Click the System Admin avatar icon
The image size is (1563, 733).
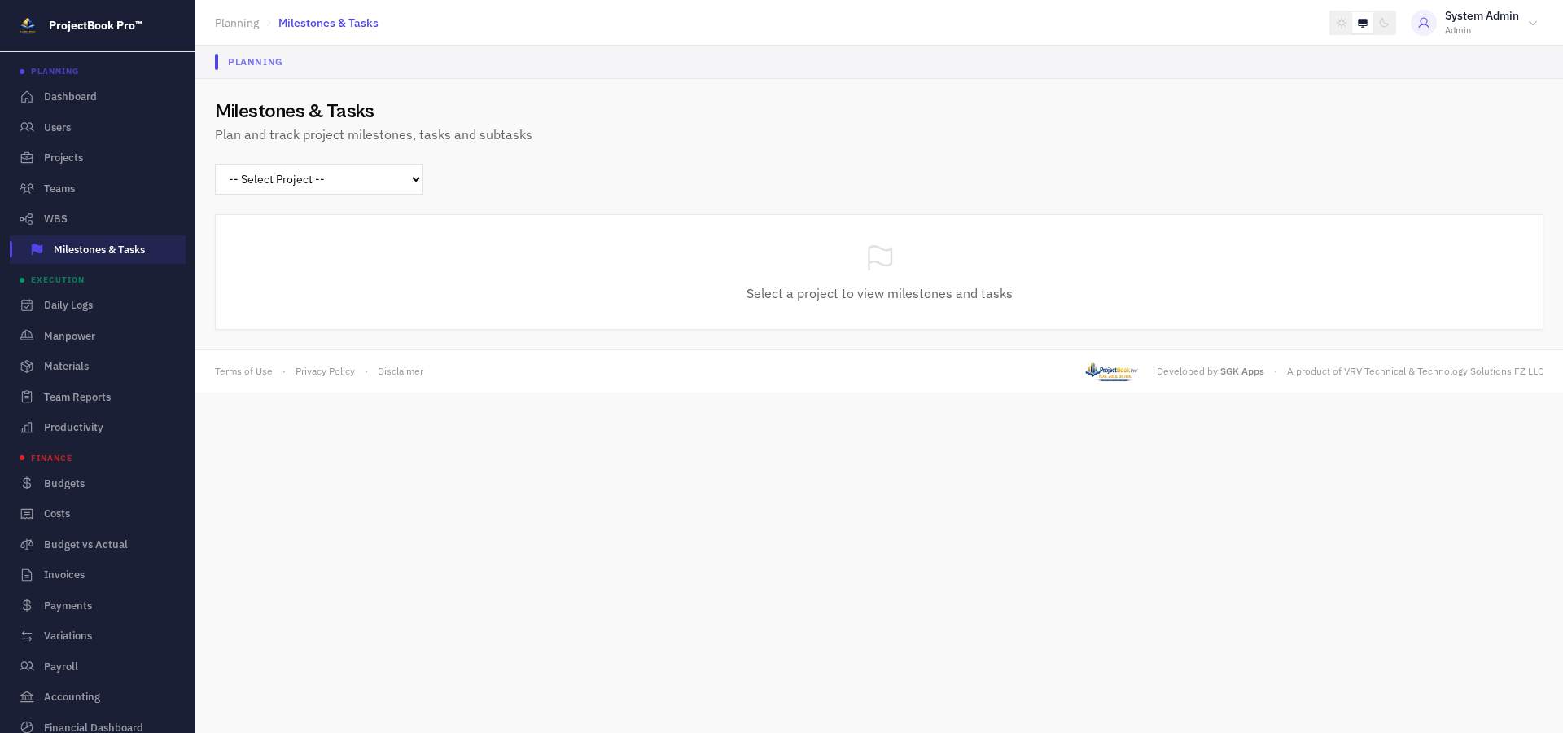coord(1424,23)
